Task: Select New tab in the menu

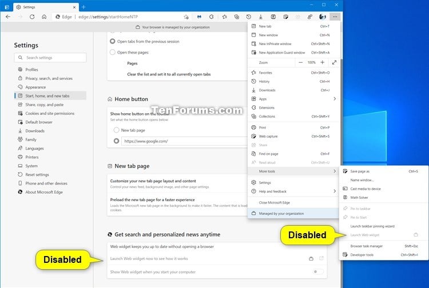Action: click(293, 26)
